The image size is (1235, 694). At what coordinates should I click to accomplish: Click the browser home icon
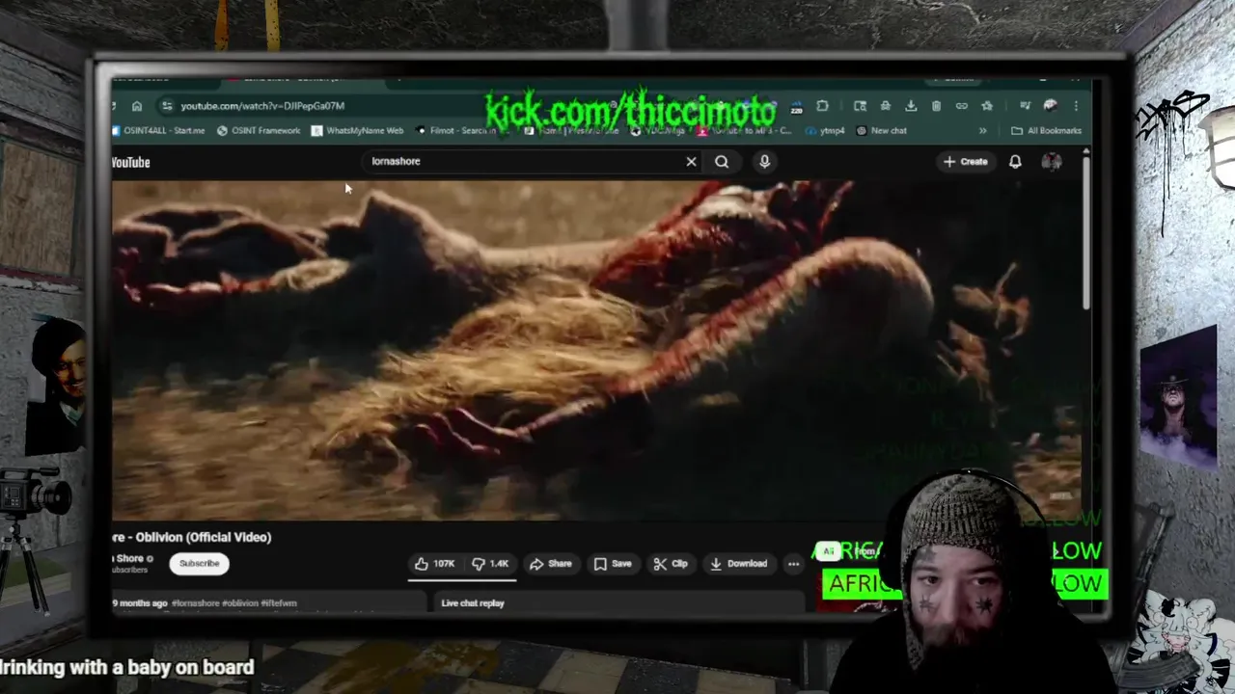(137, 106)
